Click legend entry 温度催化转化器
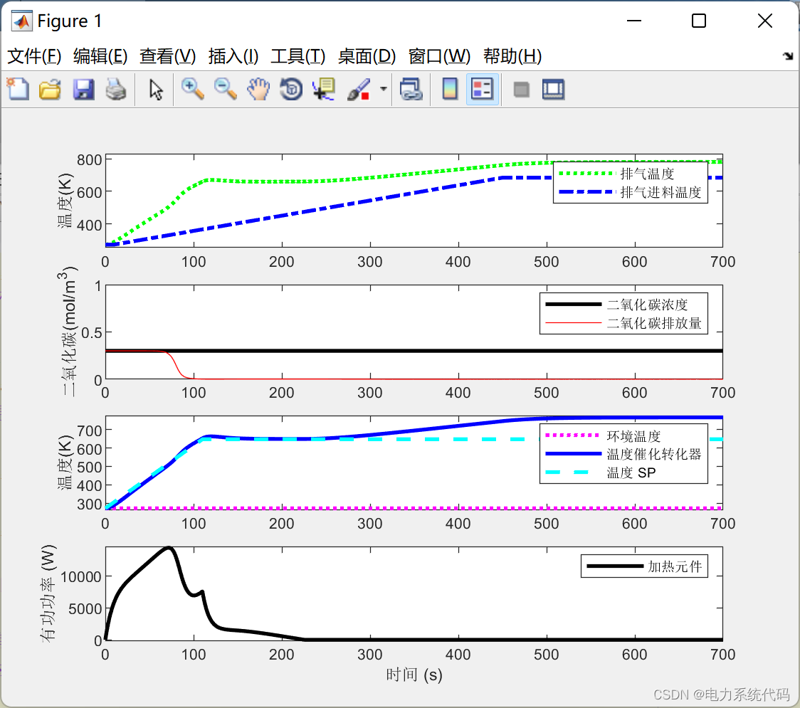This screenshot has height=708, width=800. point(653,454)
